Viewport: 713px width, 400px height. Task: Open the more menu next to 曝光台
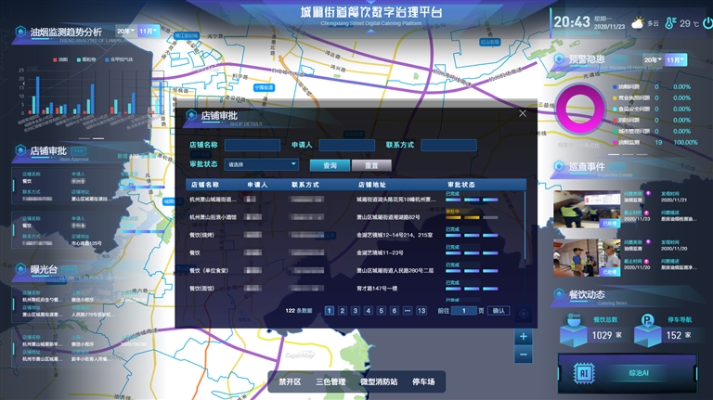[69, 269]
